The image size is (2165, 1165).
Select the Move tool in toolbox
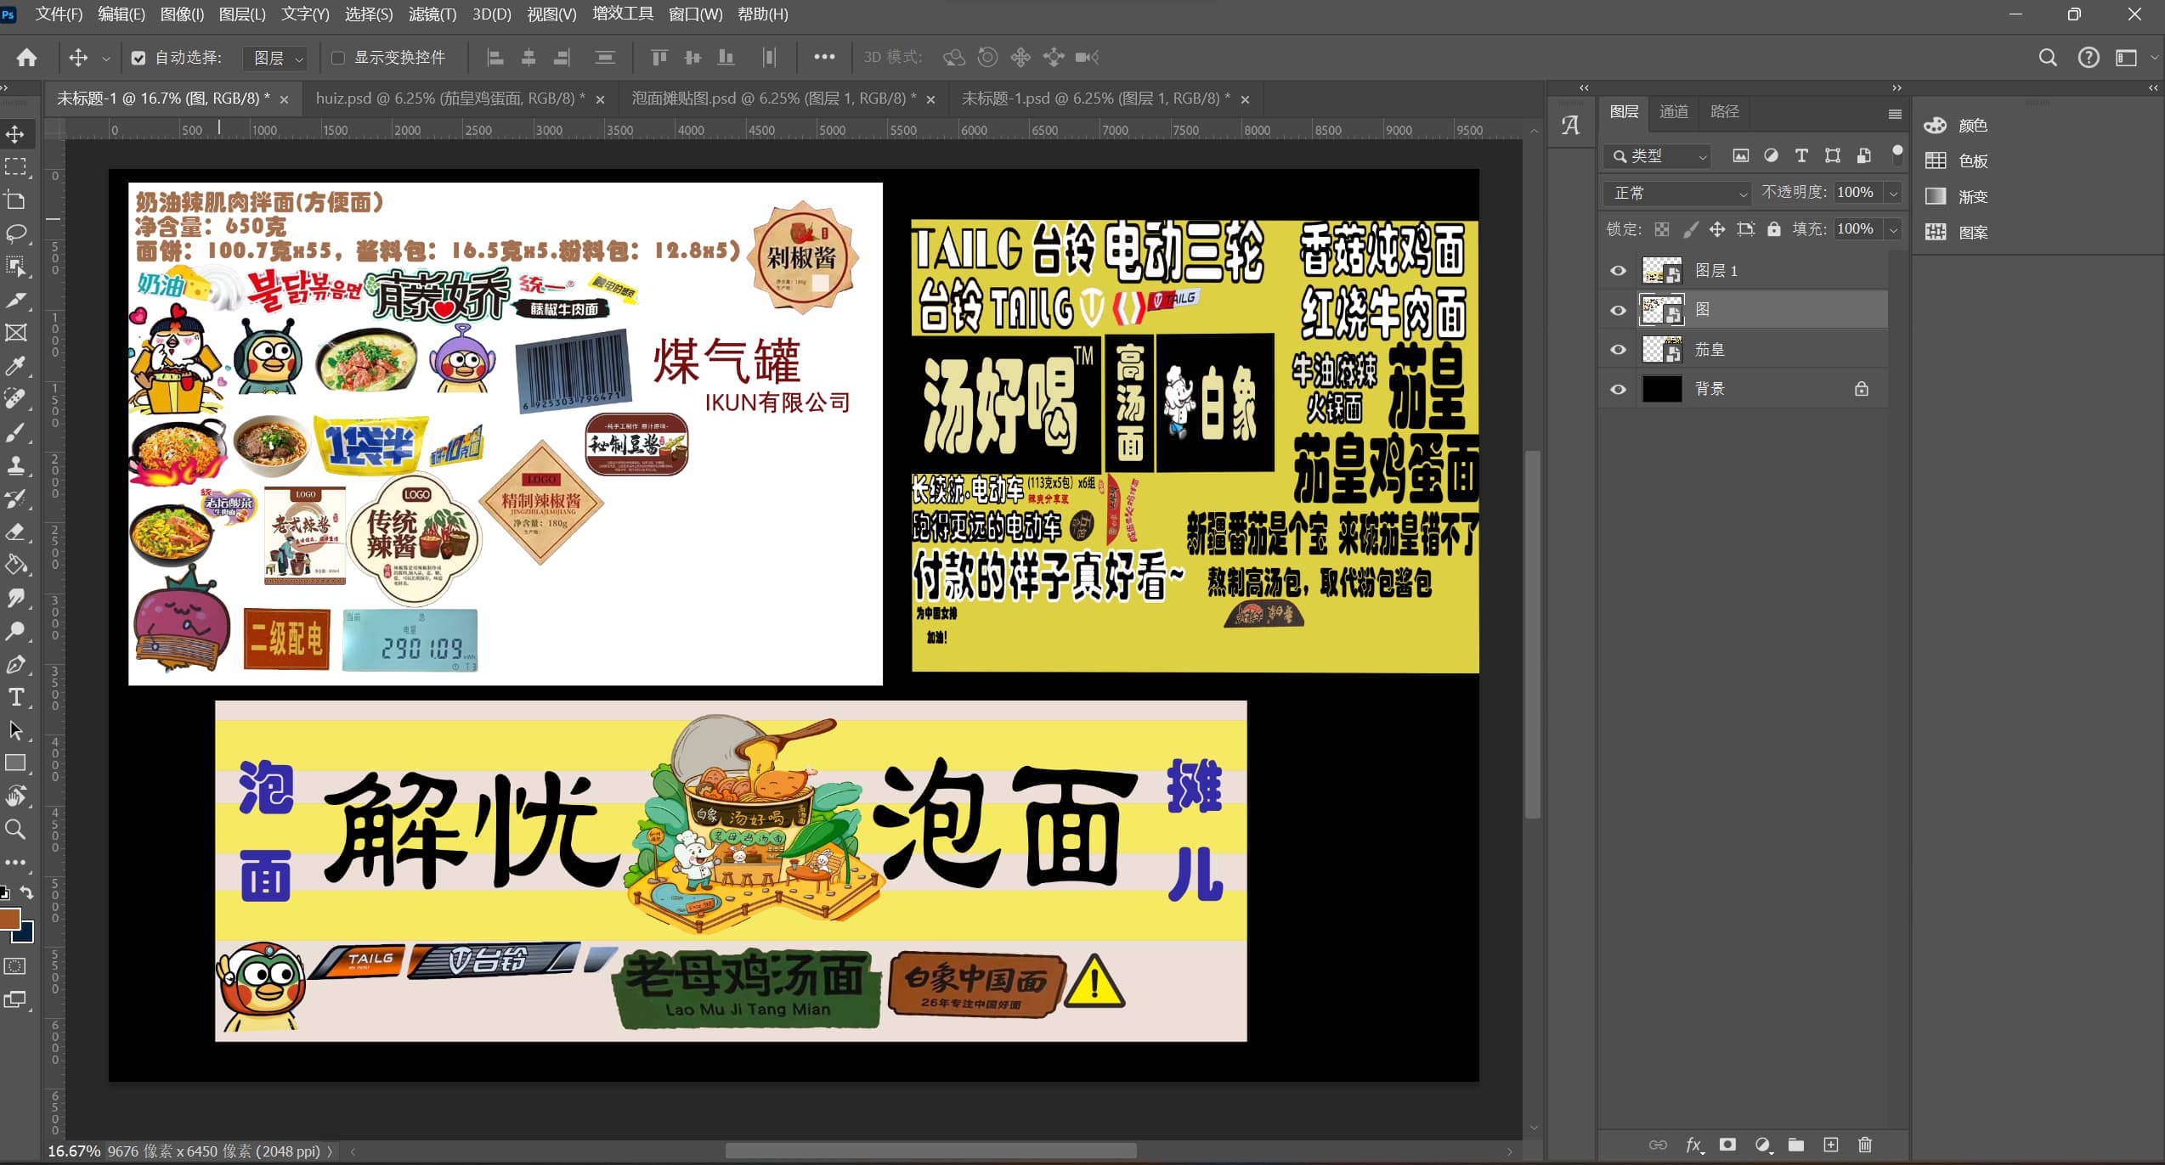pyautogui.click(x=15, y=134)
